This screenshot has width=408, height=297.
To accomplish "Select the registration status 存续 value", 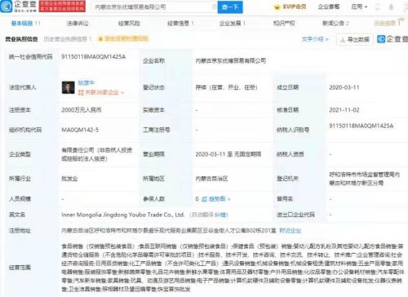I will pos(226,87).
